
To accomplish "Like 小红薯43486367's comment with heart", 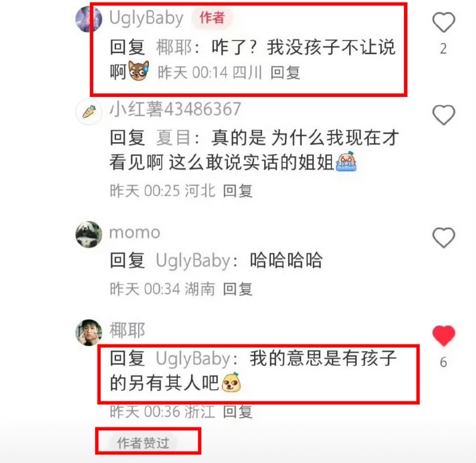I will click(x=443, y=115).
